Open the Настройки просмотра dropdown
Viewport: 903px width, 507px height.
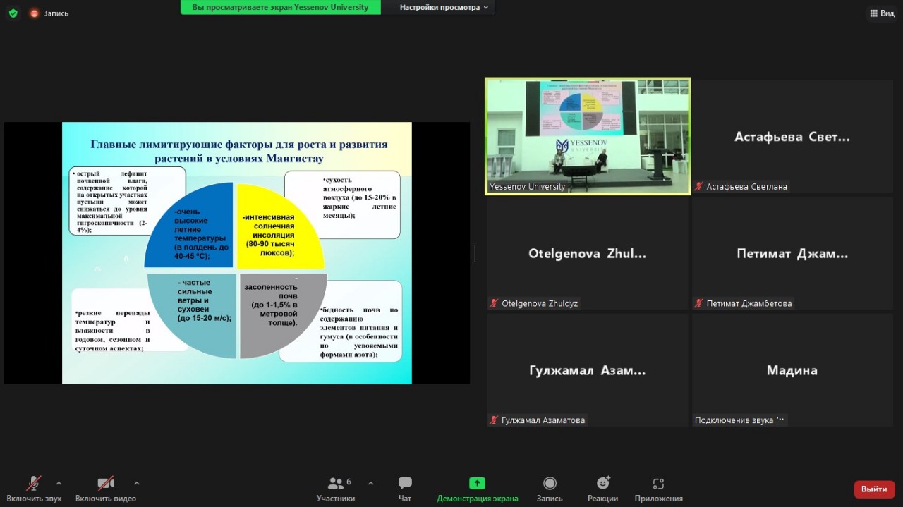coord(444,7)
